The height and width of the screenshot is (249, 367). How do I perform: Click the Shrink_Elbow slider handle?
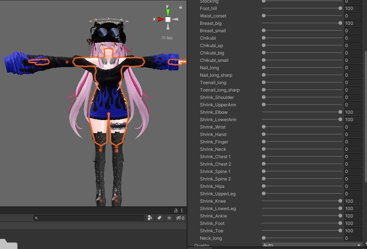pyautogui.click(x=340, y=112)
